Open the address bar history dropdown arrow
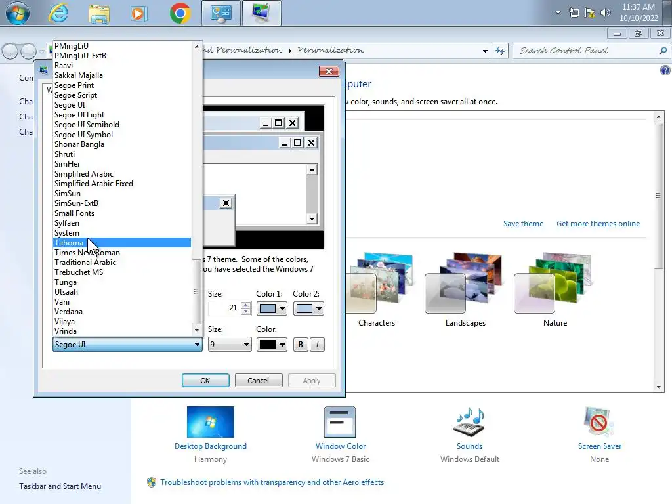The width and height of the screenshot is (672, 504). pos(485,51)
